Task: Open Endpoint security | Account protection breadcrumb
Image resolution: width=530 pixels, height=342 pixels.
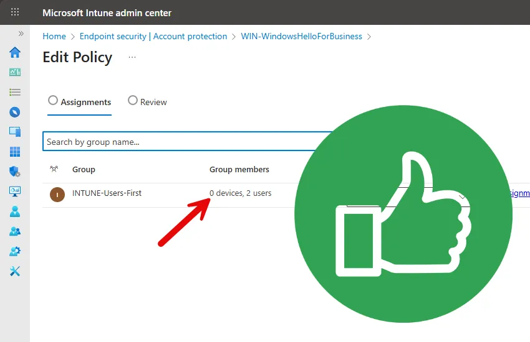Action: pyautogui.click(x=153, y=36)
